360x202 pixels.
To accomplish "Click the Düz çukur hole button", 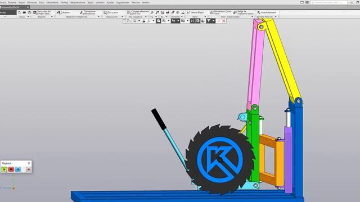I will tap(111, 12).
